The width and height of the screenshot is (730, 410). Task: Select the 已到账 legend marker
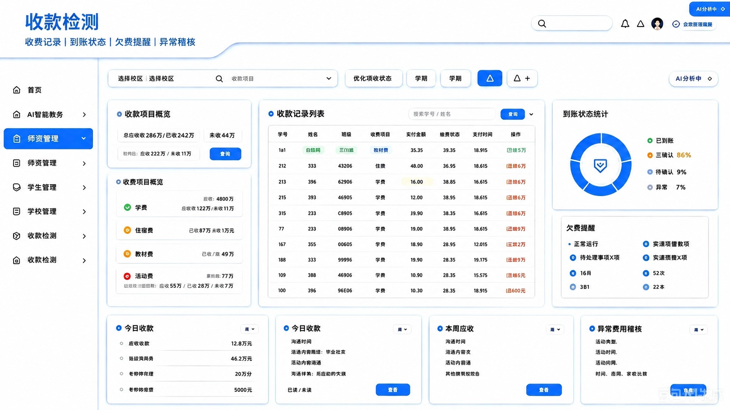click(650, 140)
